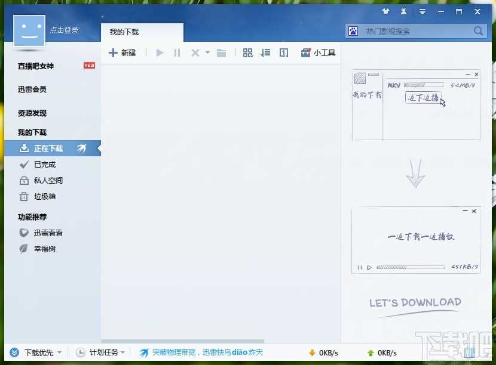Expand the delete task dropdown arrow
The height and width of the screenshot is (365, 496).
pyautogui.click(x=207, y=53)
